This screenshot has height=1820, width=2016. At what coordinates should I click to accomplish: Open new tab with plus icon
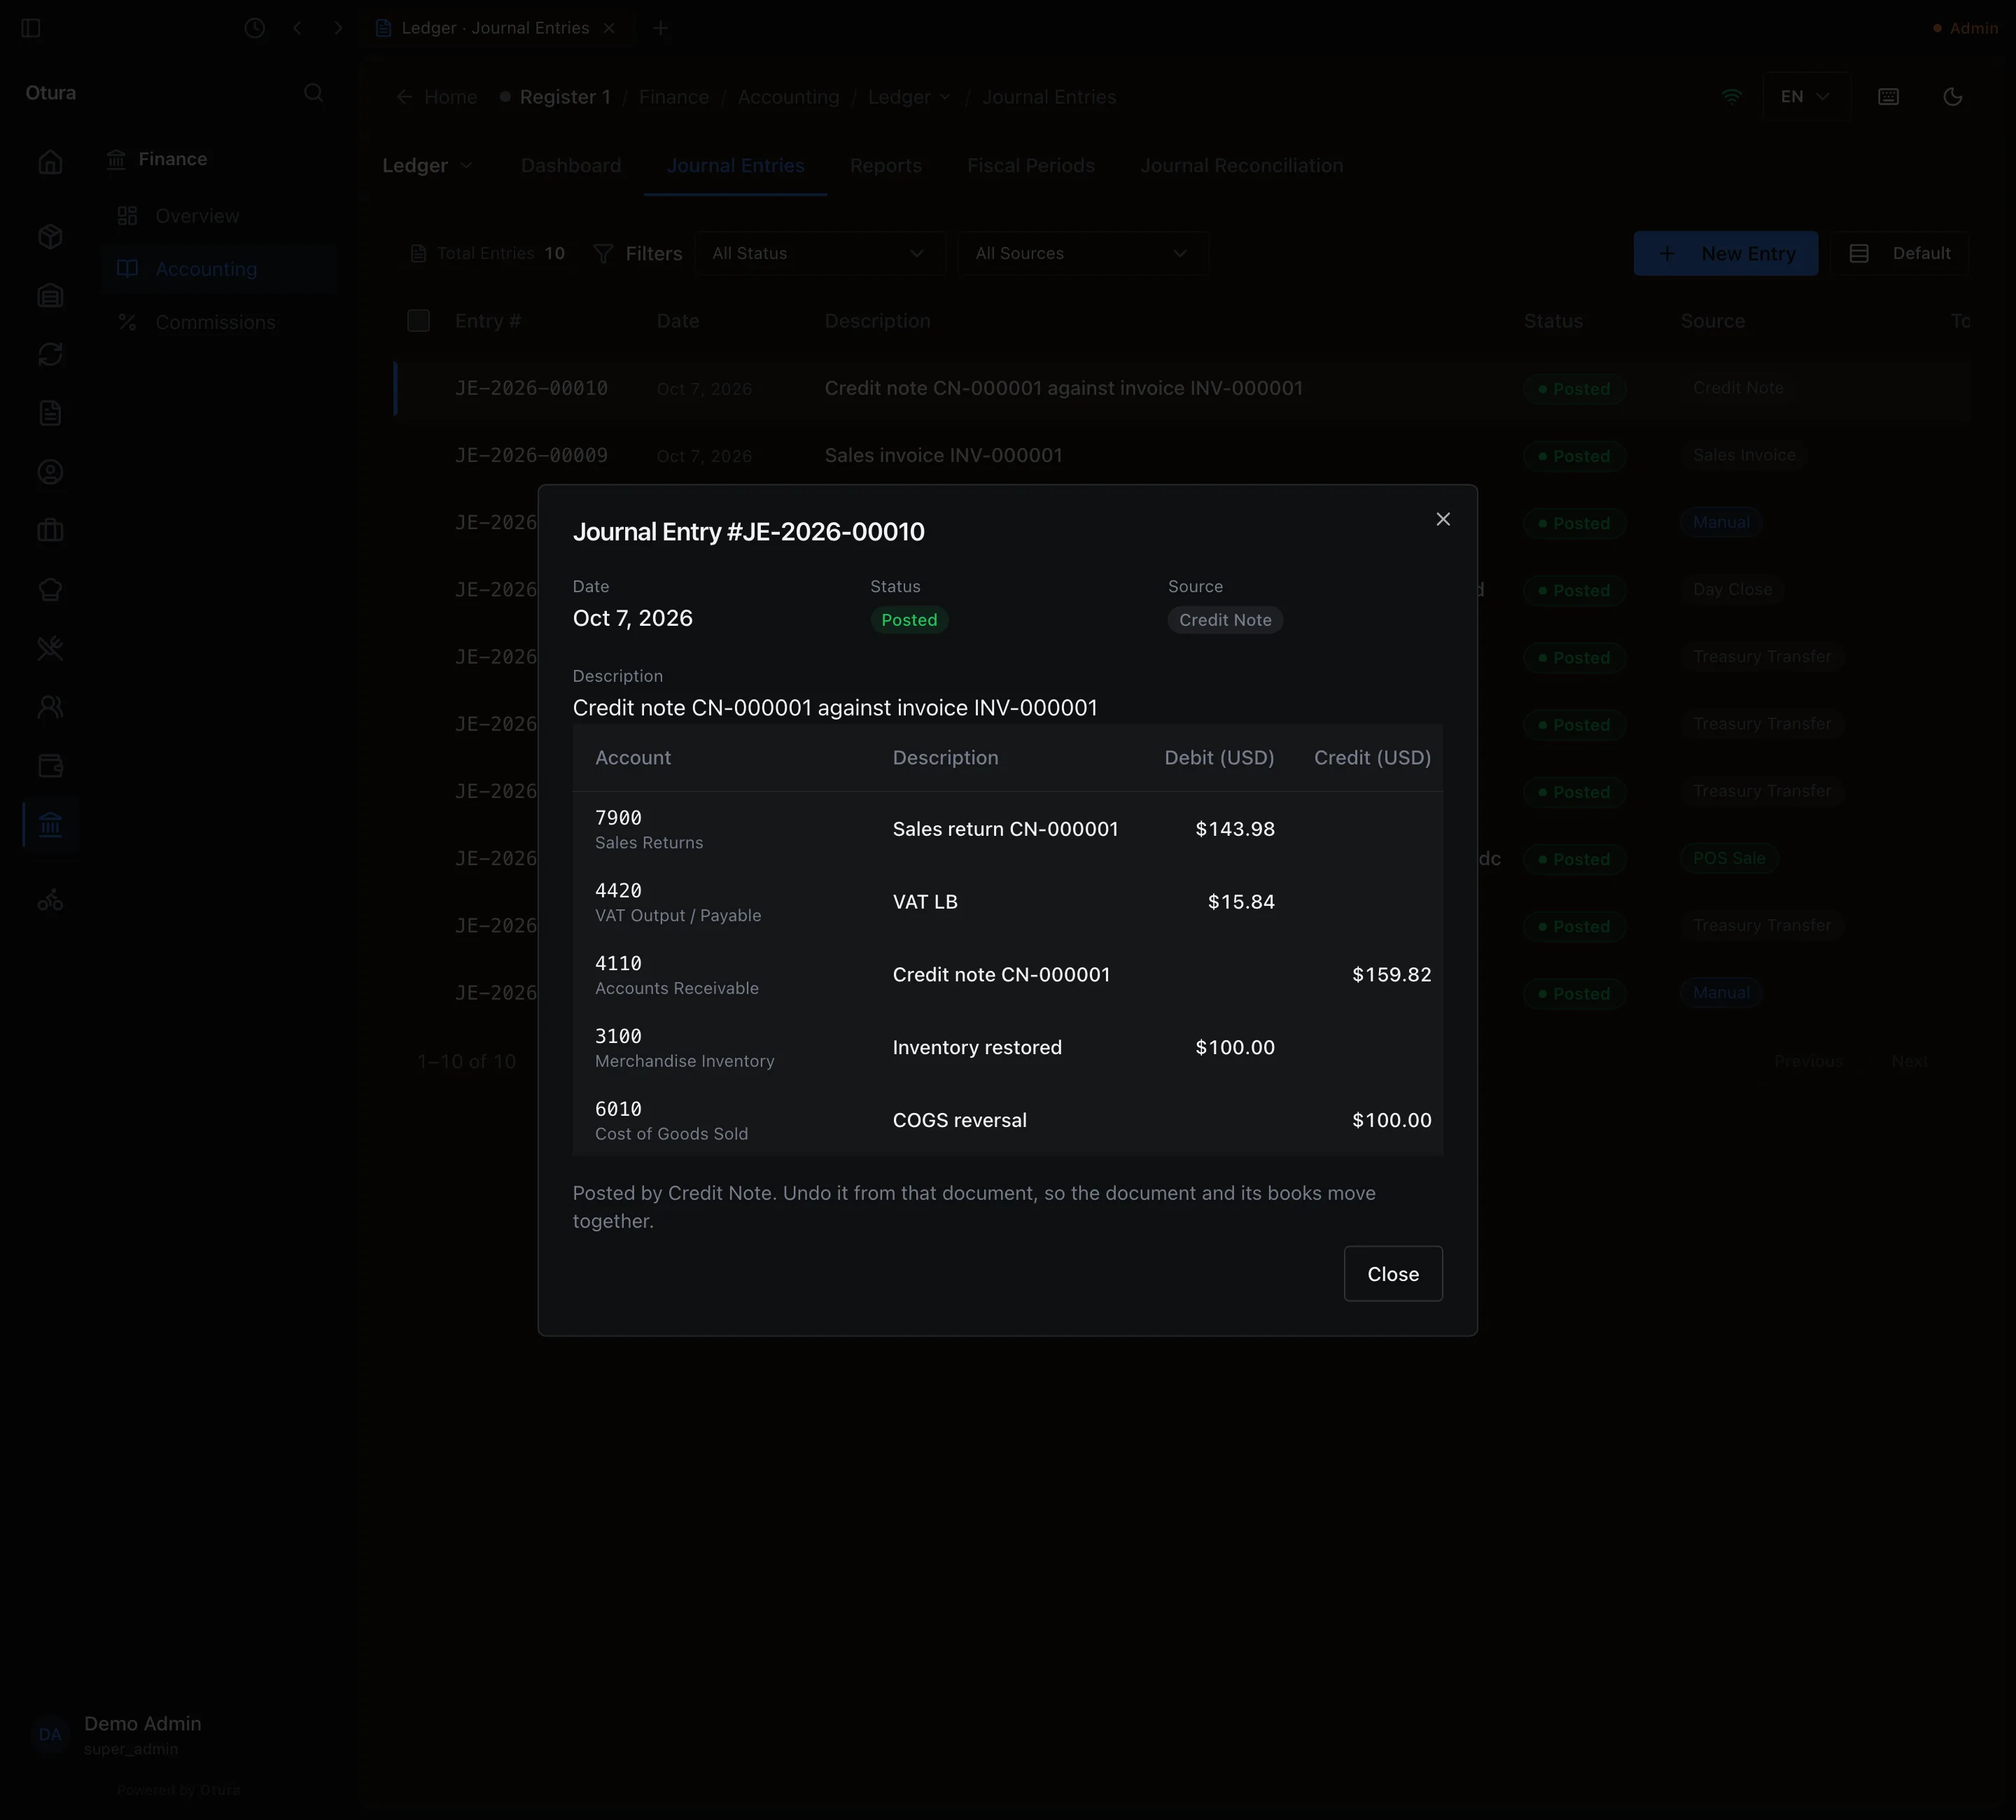coord(660,28)
